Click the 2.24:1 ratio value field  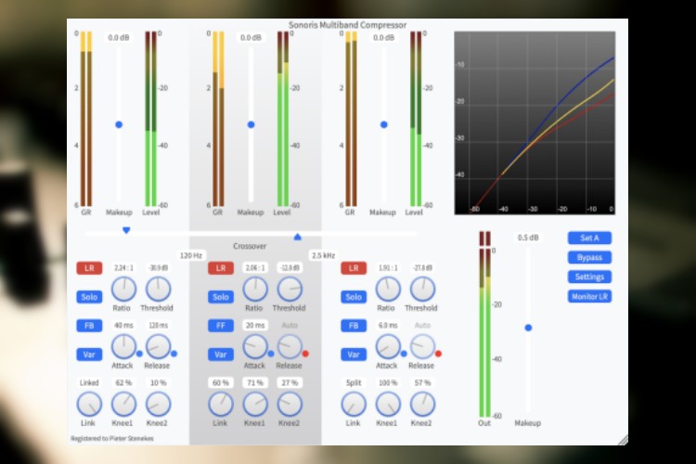(123, 268)
